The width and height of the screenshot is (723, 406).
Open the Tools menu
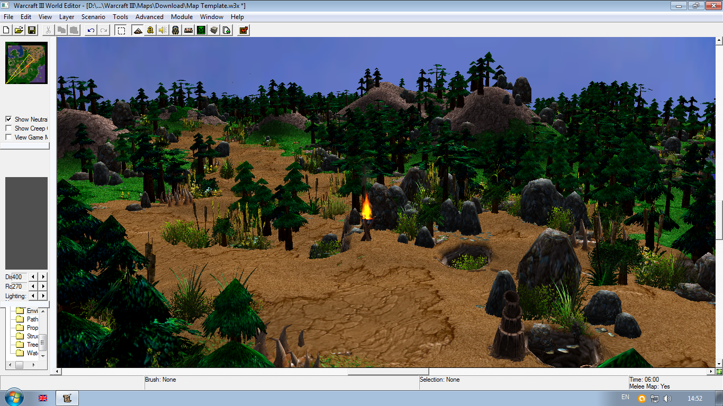click(x=121, y=17)
